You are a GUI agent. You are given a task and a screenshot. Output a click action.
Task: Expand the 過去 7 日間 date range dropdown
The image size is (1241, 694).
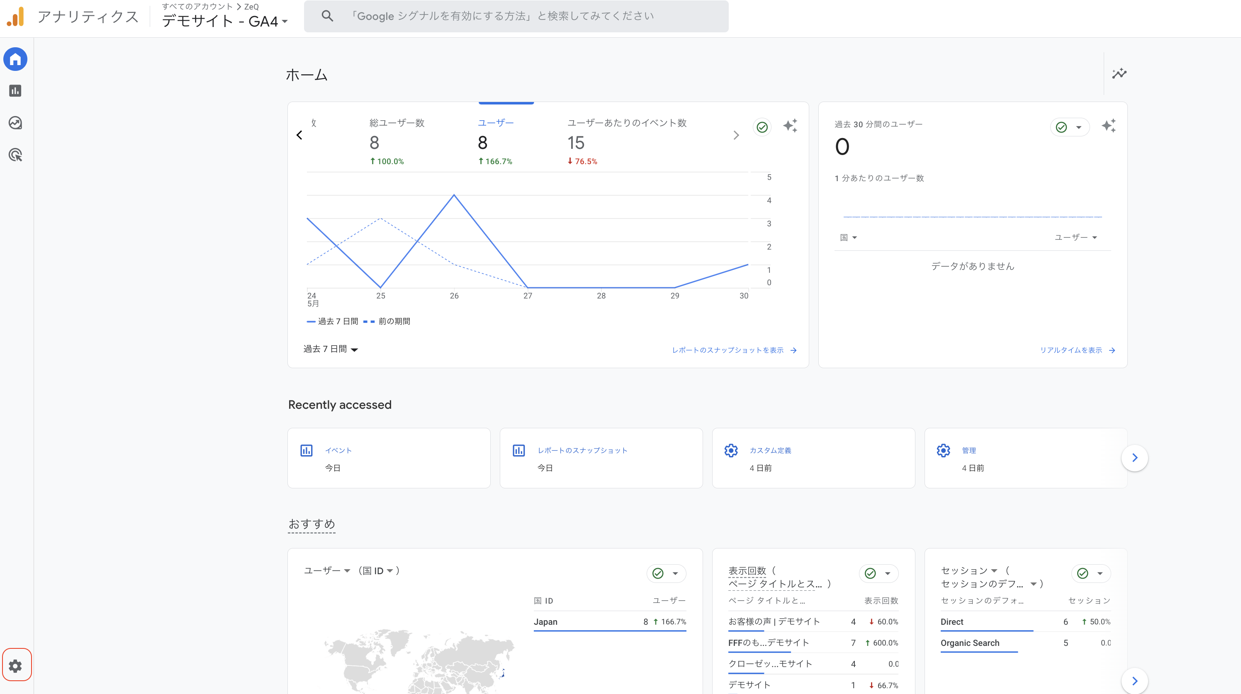coord(331,349)
